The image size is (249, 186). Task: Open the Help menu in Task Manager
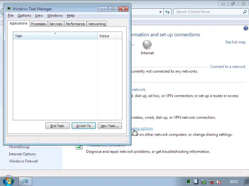(x=71, y=15)
